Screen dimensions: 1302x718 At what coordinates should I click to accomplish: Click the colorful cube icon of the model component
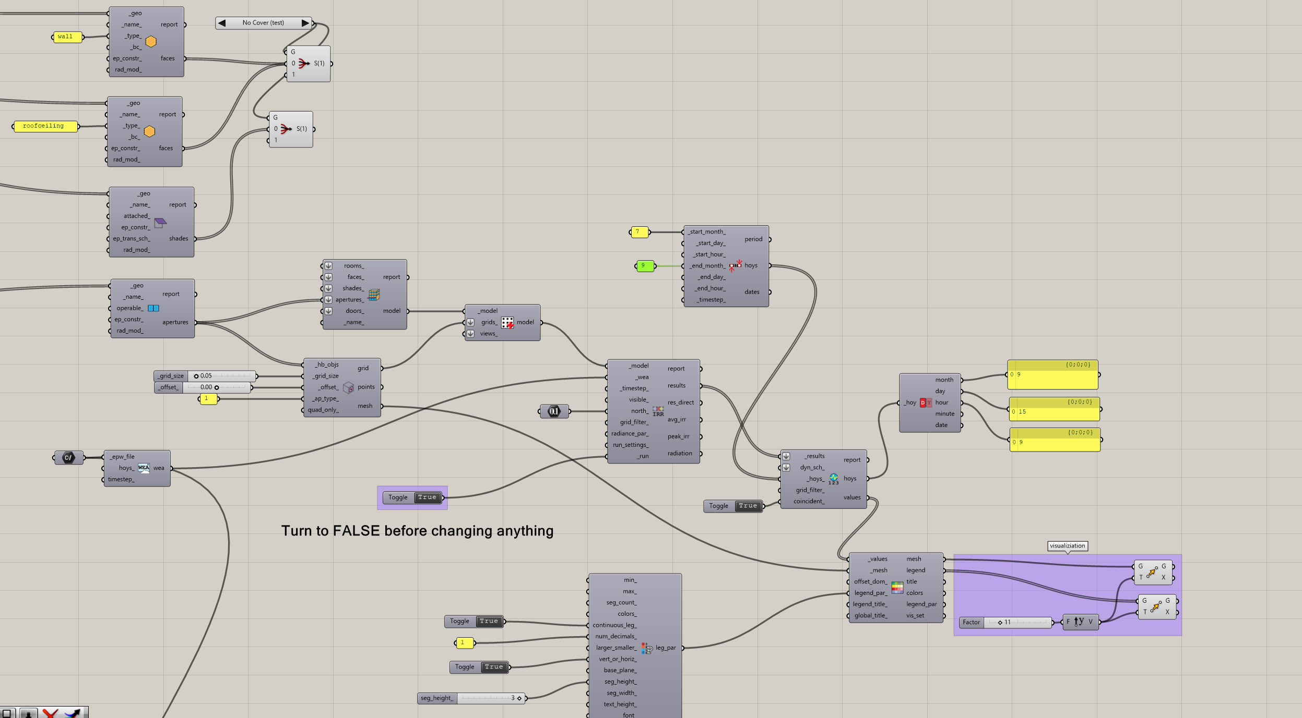(374, 295)
